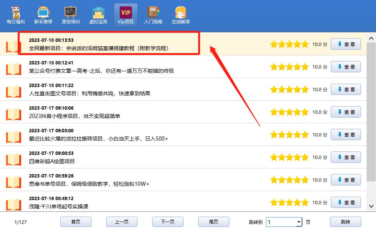The image size is (376, 231).
Task: Select title 某公众号付费文章—高考-之后
Action: 101,71
